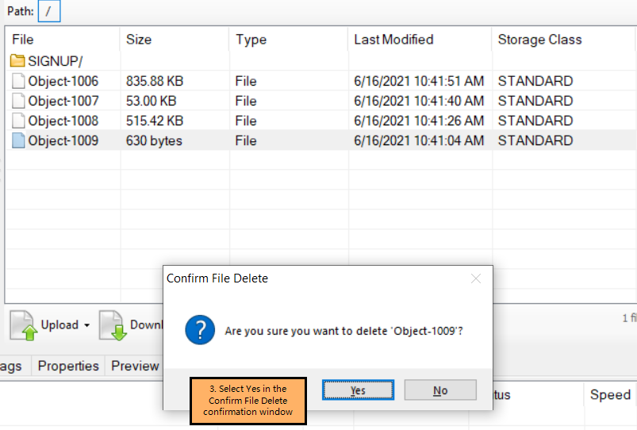
Task: Click the Object-1007 file icon
Action: 18,101
